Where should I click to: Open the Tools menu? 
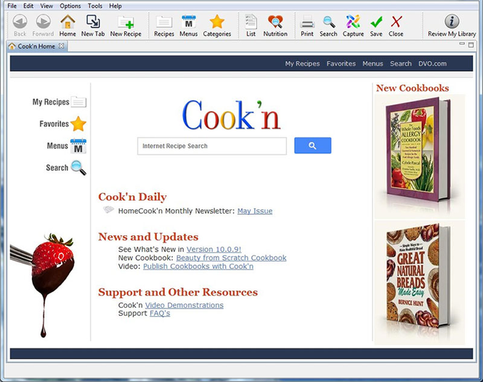(95, 6)
